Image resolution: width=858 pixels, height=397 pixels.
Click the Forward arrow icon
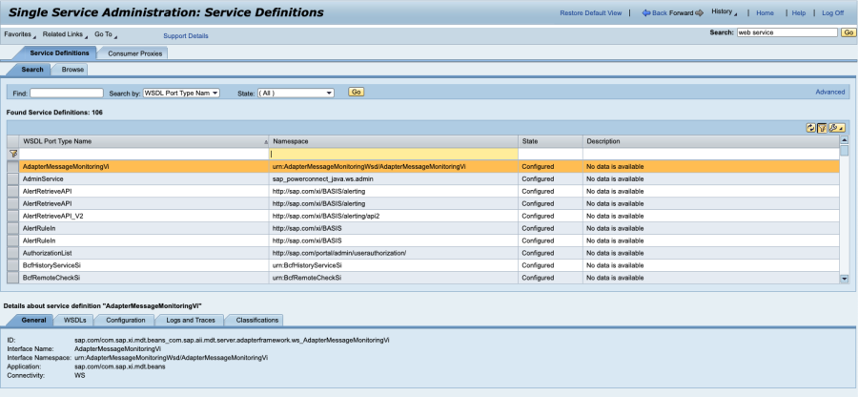click(x=700, y=13)
